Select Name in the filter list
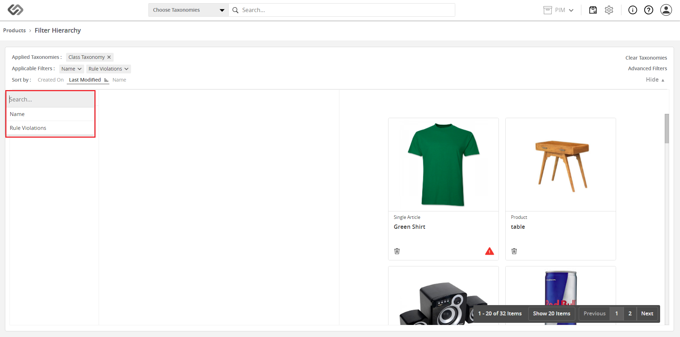 coord(50,114)
